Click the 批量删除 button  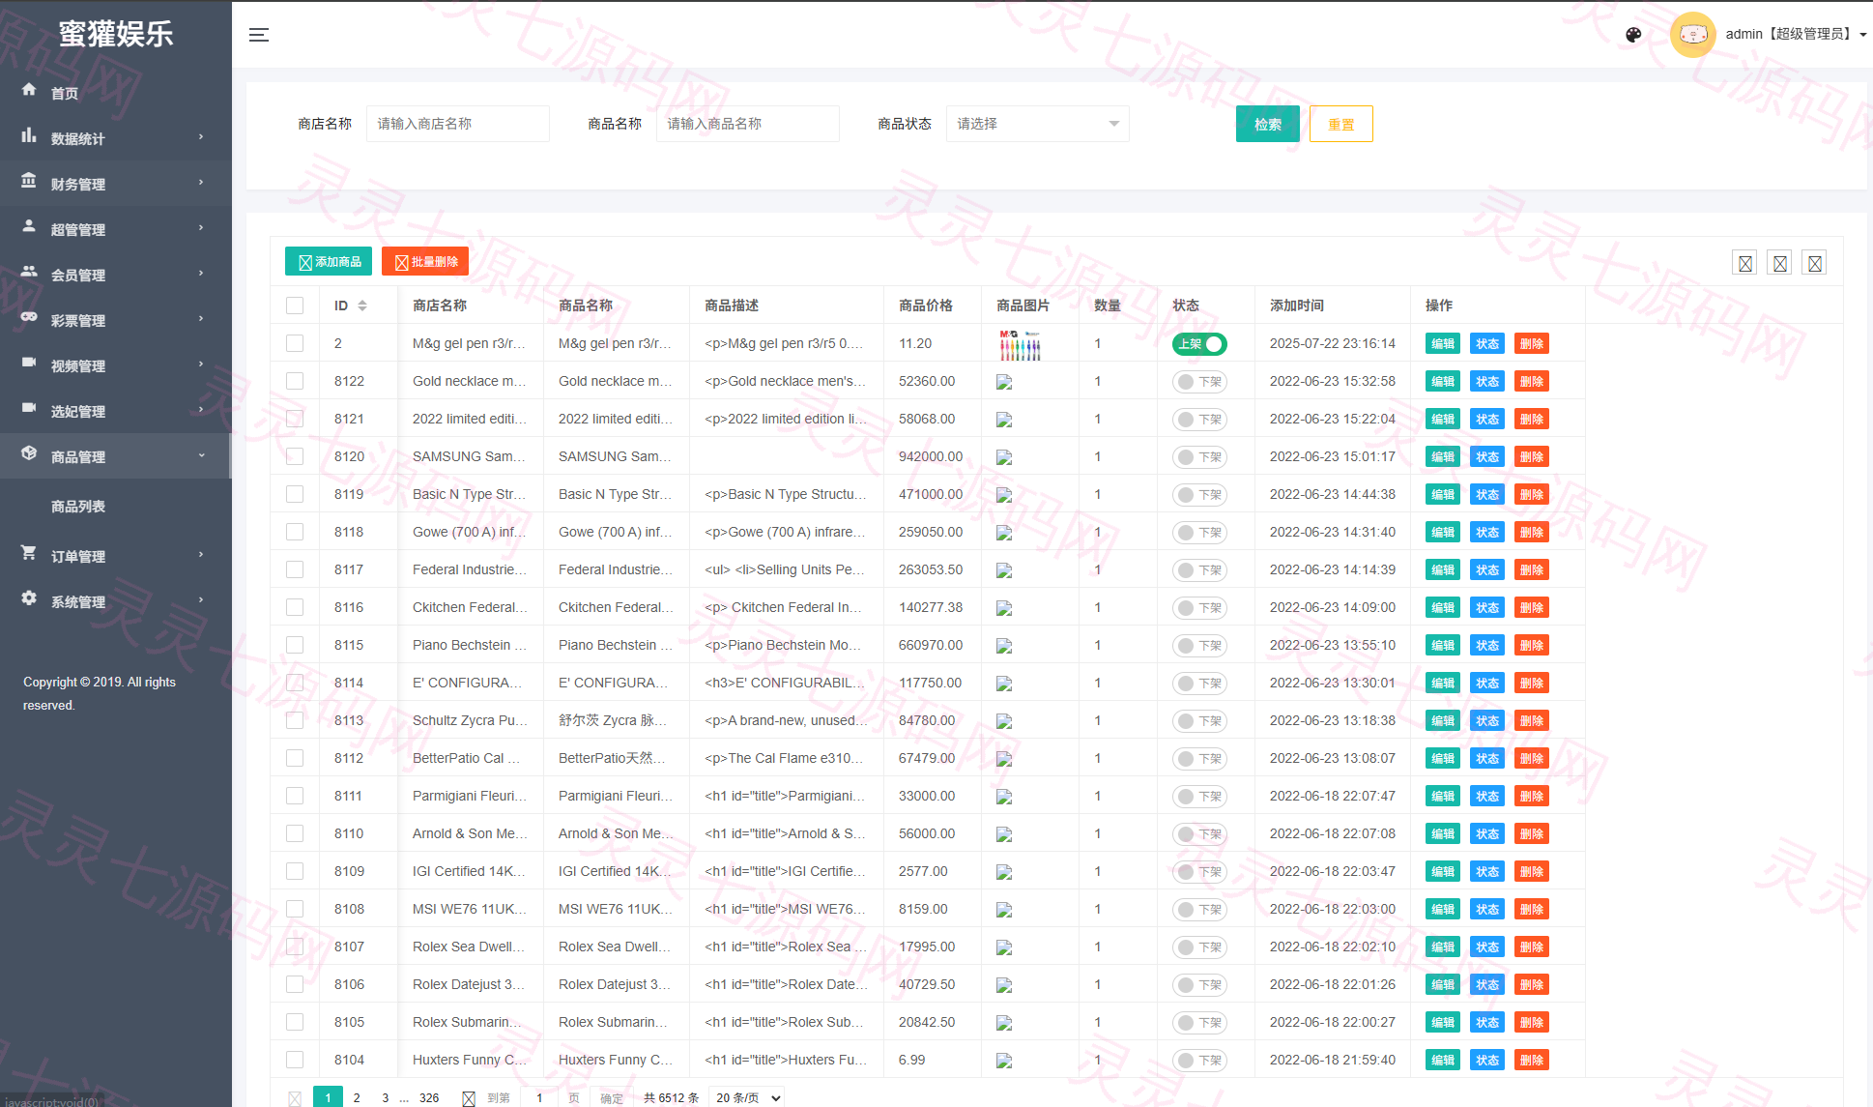click(x=425, y=261)
